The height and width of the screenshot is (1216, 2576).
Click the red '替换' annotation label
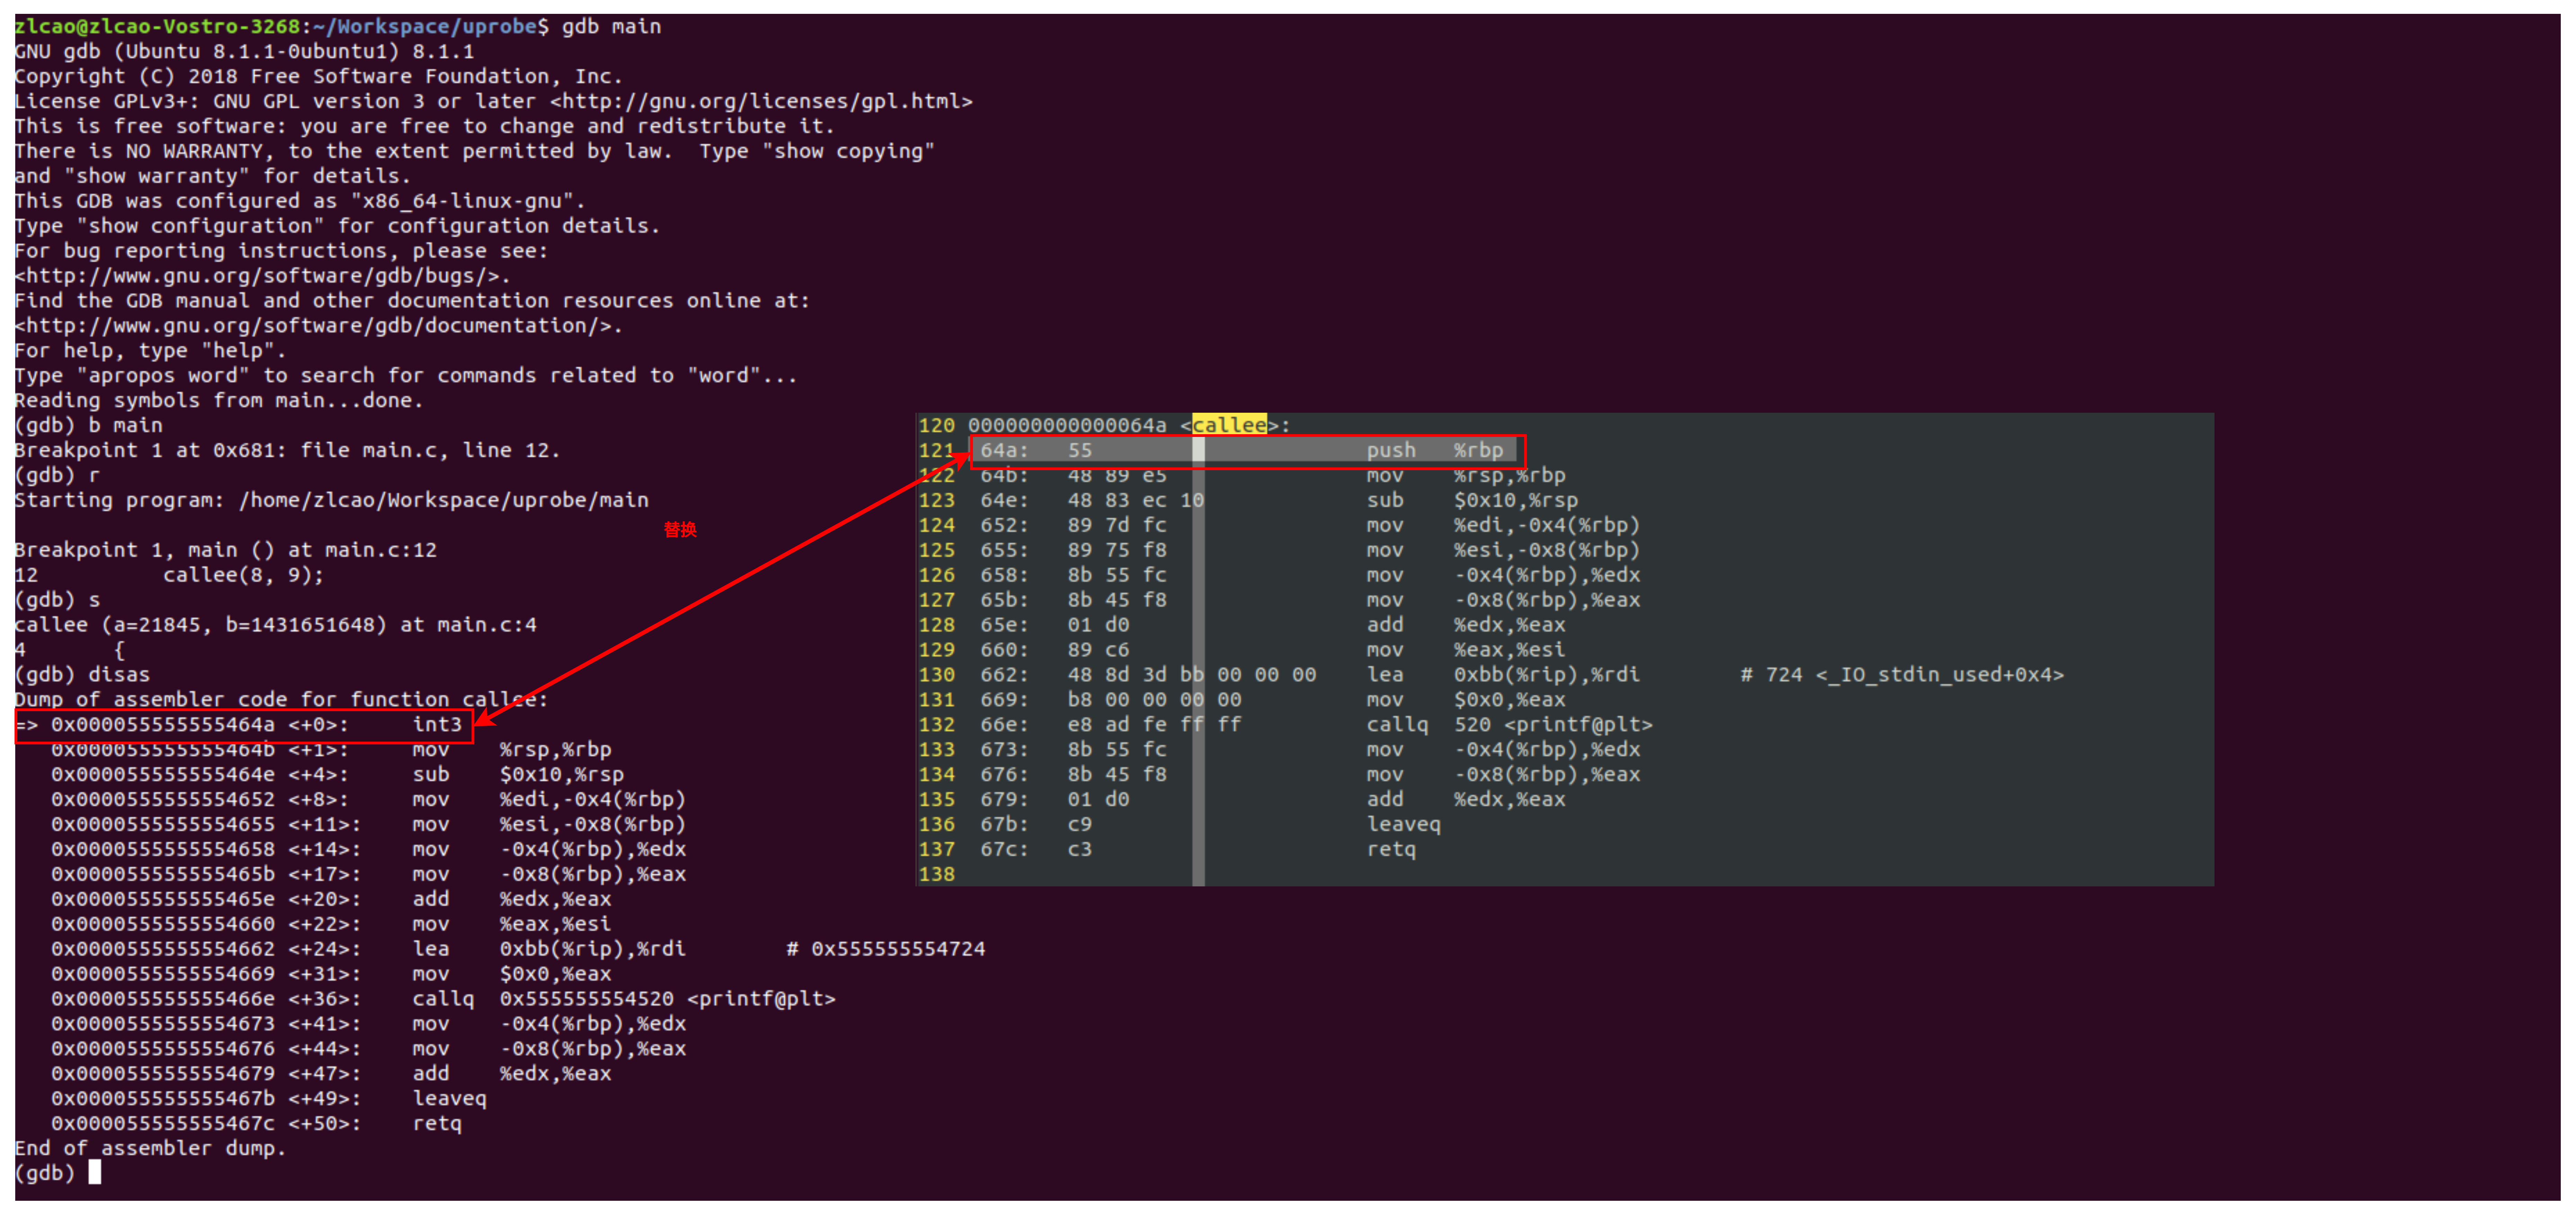(x=680, y=530)
